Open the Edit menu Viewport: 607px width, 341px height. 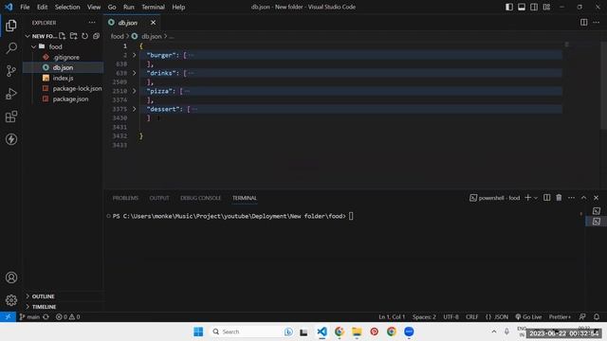point(42,7)
